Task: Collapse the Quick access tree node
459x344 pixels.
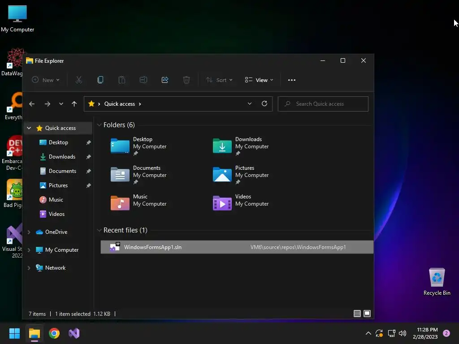Action: [x=29, y=128]
